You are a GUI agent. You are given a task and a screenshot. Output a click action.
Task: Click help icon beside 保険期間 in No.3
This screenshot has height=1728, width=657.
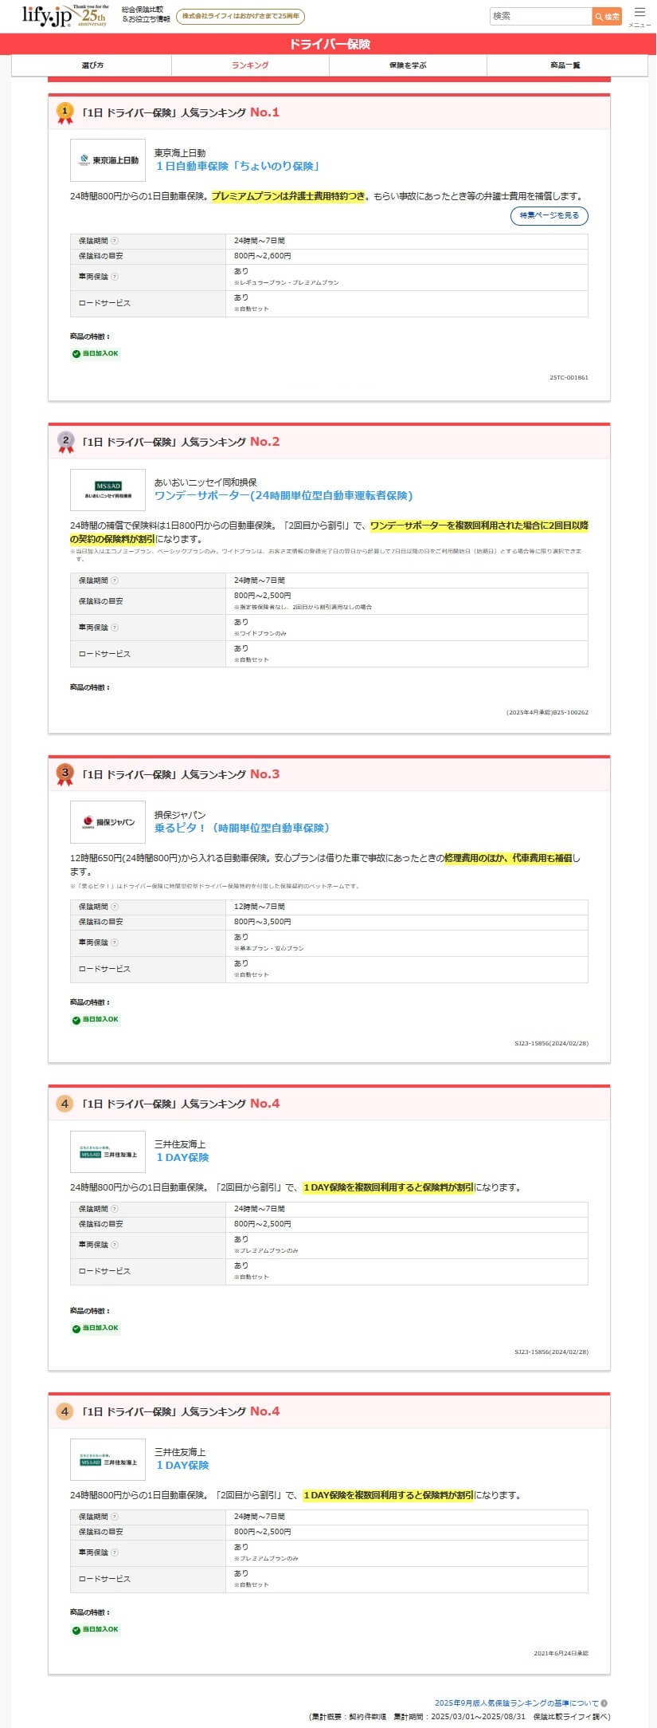coord(115,907)
